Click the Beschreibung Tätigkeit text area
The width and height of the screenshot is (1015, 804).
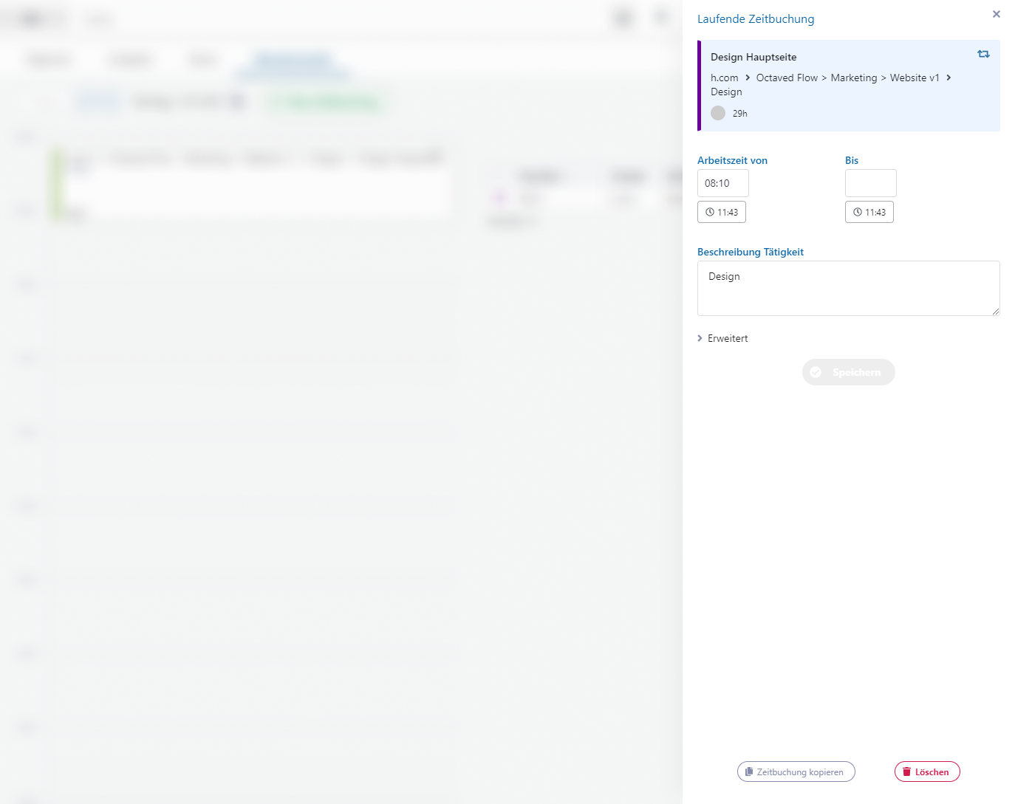click(849, 288)
